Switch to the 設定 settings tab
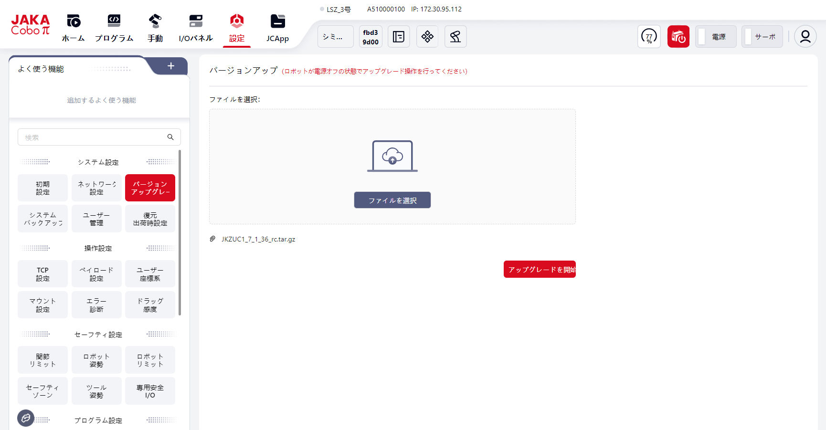This screenshot has width=826, height=430. [x=236, y=28]
